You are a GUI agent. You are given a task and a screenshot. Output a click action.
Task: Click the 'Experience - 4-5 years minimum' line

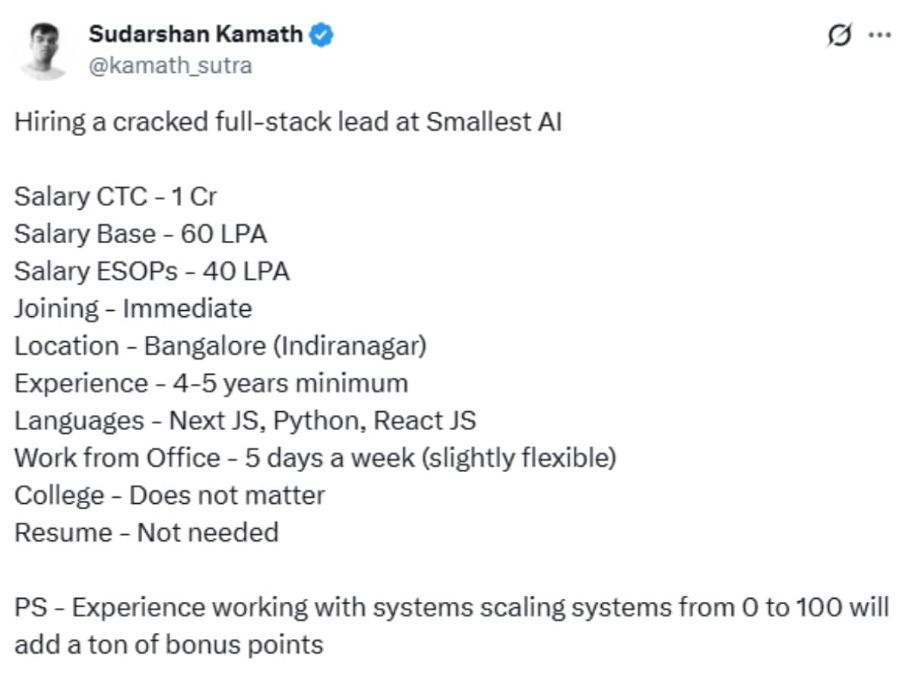coord(211,383)
